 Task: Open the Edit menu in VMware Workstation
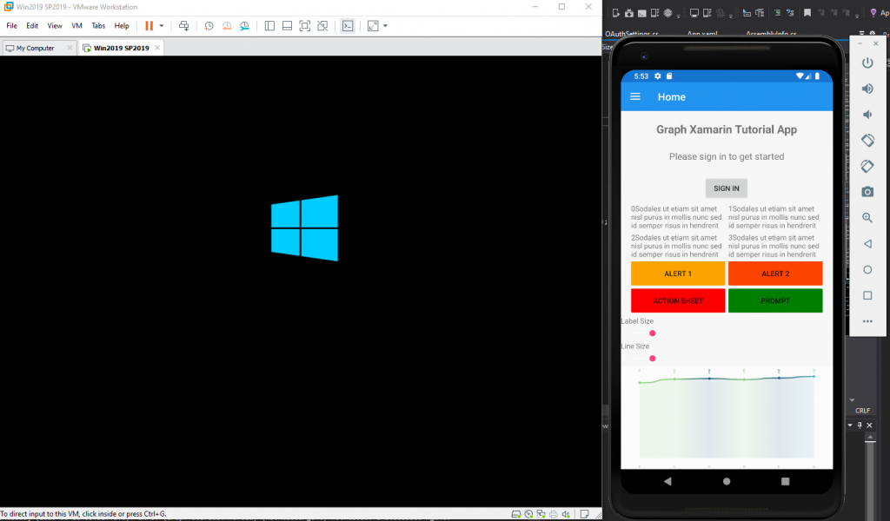pos(32,25)
